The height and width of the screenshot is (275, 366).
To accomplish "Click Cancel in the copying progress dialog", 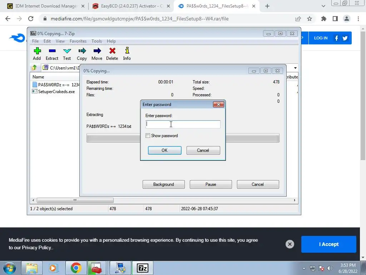I will tap(258, 184).
